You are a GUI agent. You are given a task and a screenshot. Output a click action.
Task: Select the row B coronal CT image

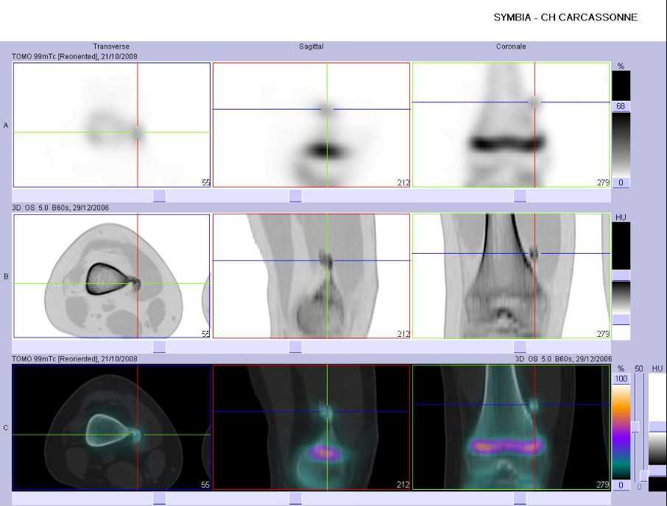pyautogui.click(x=512, y=276)
